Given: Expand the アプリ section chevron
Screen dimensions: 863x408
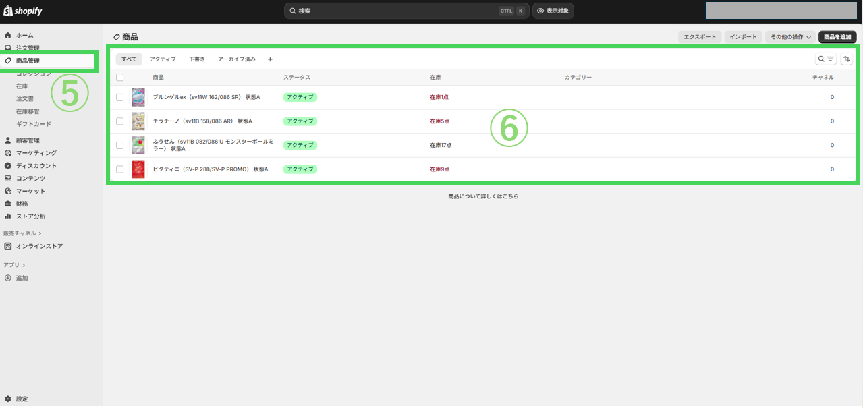Looking at the screenshot, I should click(x=24, y=265).
